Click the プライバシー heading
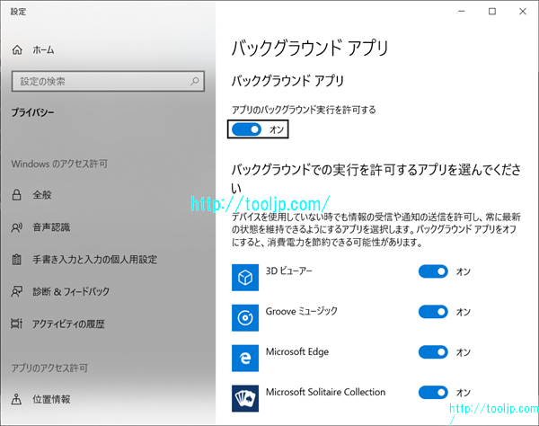Image resolution: width=539 pixels, height=426 pixels. tap(32, 112)
